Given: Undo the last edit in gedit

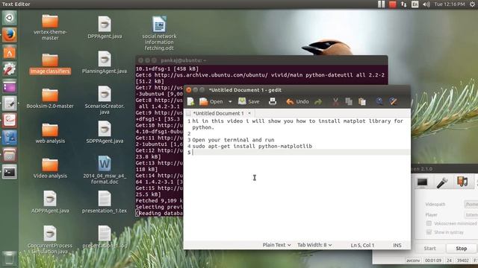Looking at the screenshot, I should 297,101.
